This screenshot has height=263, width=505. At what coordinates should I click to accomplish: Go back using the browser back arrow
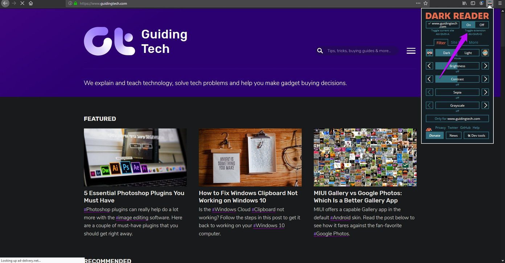pos(5,3)
